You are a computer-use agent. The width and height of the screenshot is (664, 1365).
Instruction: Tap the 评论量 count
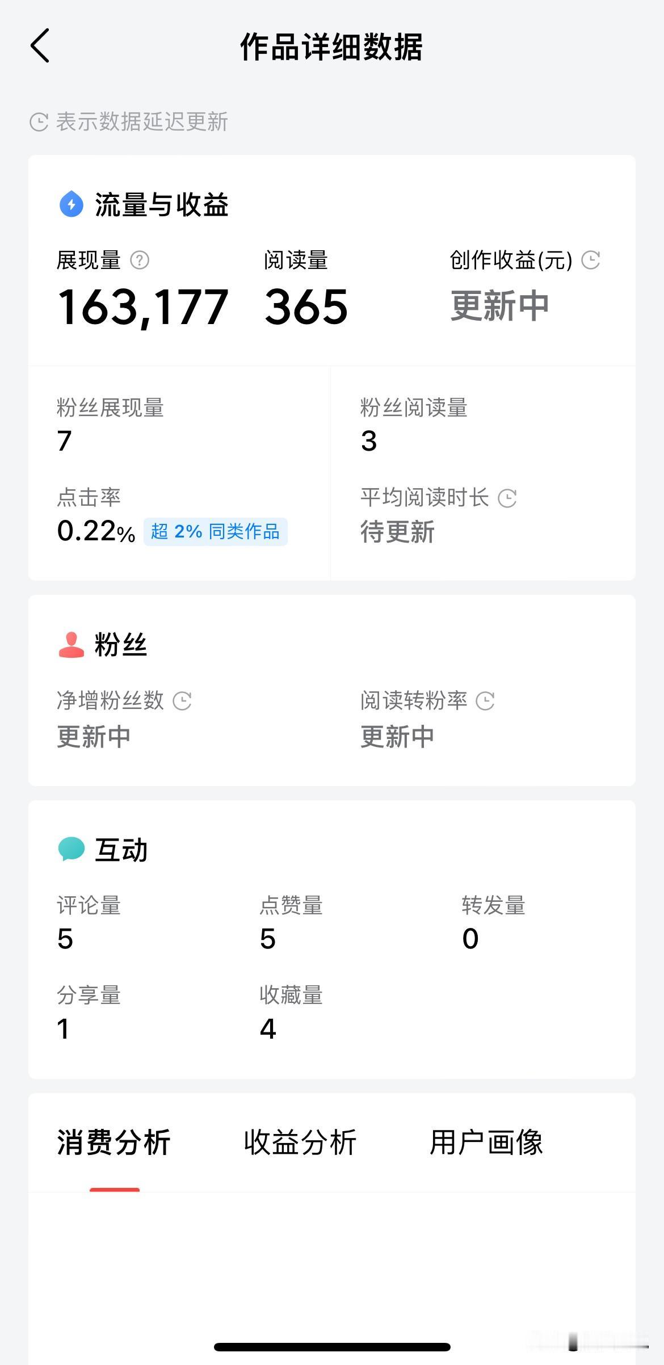65,939
